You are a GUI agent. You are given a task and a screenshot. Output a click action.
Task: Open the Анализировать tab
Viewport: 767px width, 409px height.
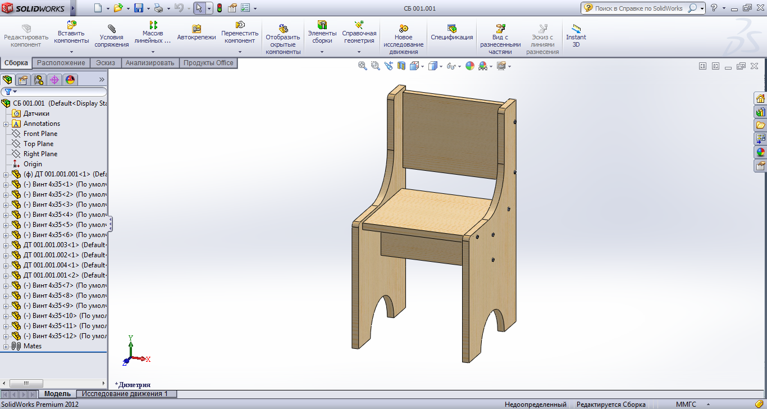click(x=150, y=63)
